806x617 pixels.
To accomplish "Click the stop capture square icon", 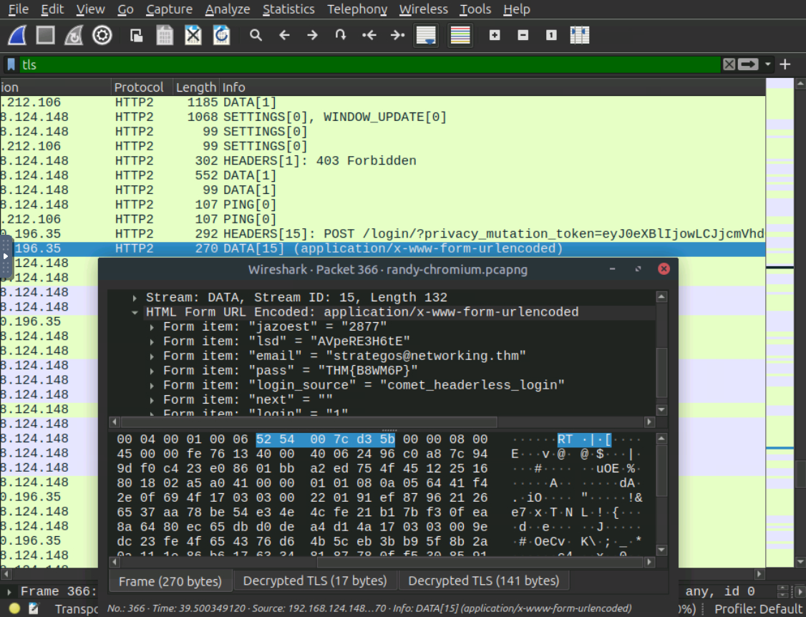I will [46, 35].
